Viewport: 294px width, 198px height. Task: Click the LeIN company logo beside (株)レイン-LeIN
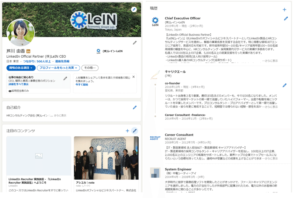(98, 51)
